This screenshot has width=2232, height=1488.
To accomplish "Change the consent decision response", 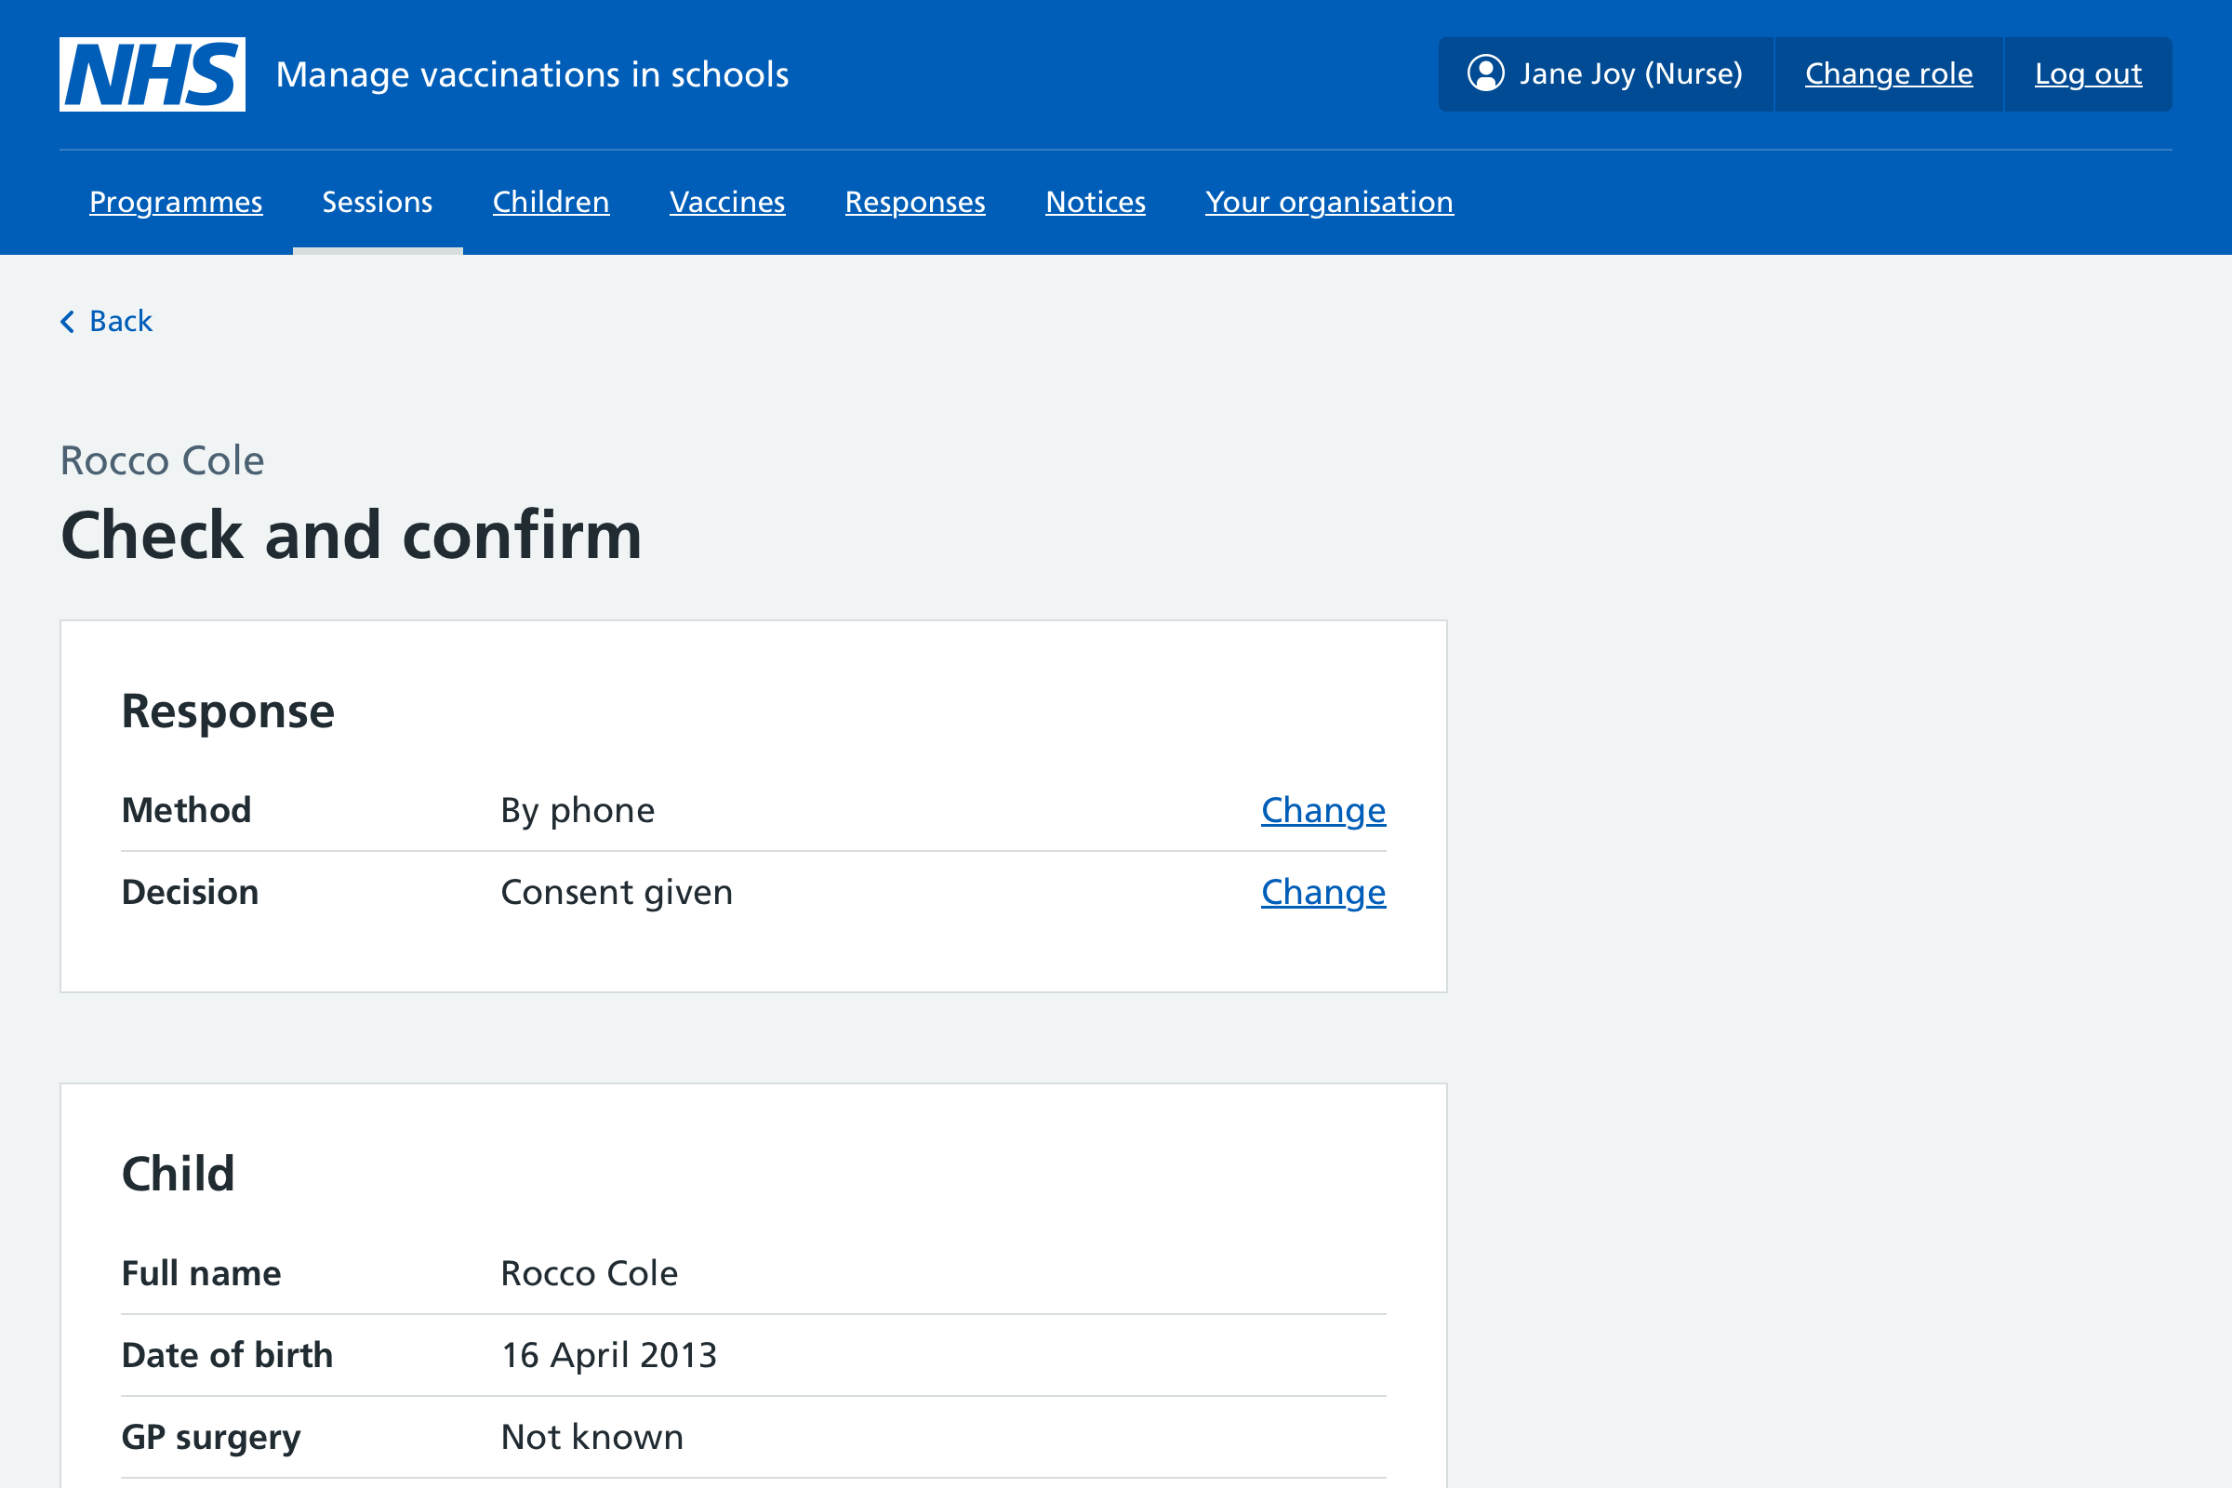I will click(x=1322, y=892).
